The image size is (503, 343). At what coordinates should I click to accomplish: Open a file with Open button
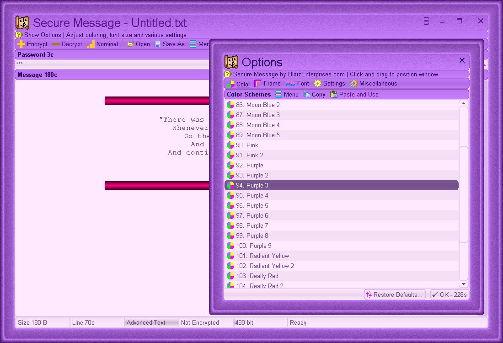tap(138, 44)
